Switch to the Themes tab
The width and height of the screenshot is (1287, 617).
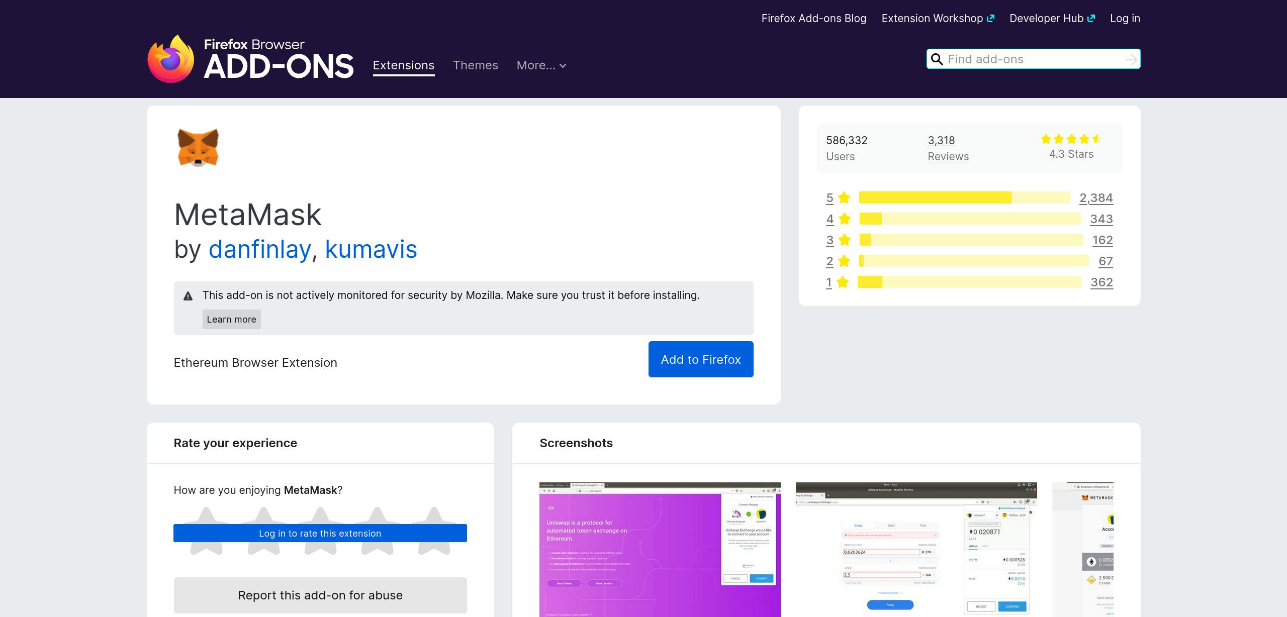click(476, 65)
